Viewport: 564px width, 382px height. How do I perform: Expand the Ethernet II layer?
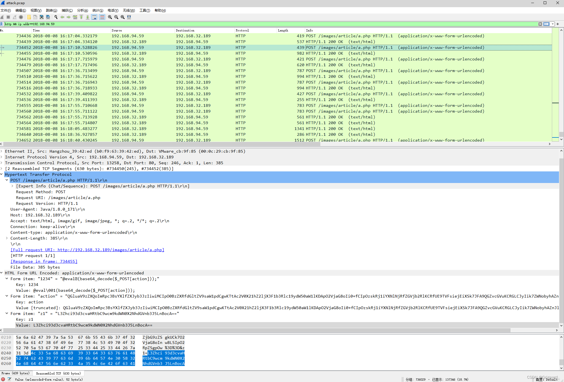pyautogui.click(x=2, y=151)
